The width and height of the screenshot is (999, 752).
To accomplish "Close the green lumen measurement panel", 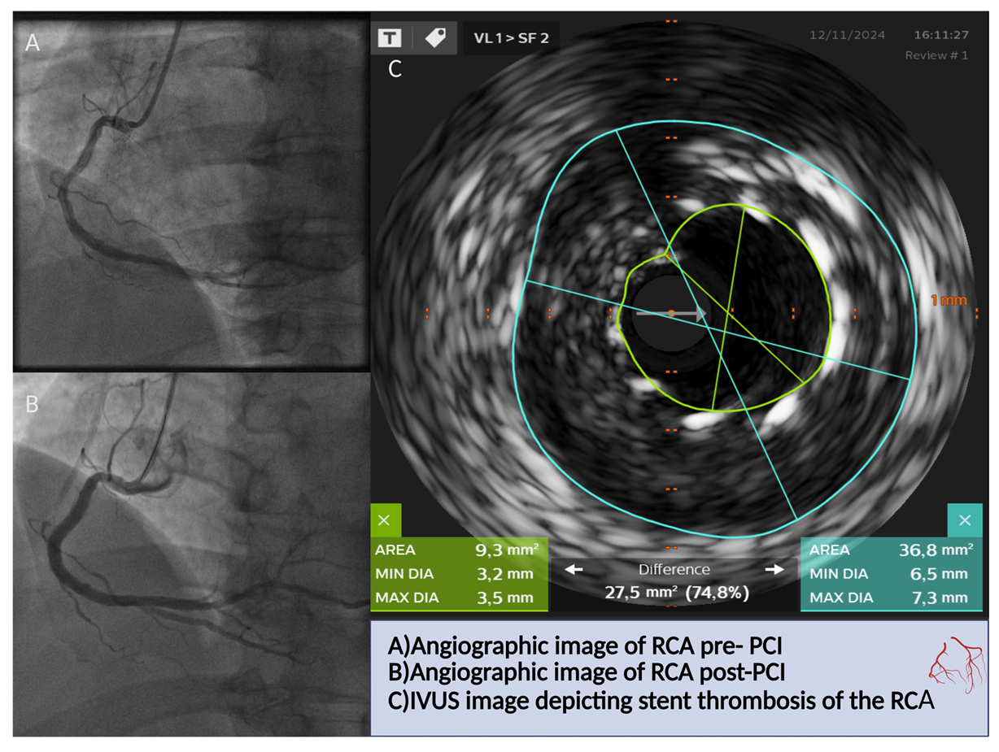I will (x=385, y=520).
